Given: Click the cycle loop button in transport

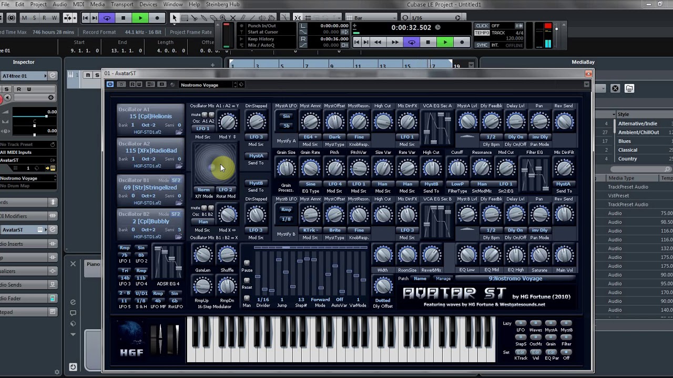Looking at the screenshot, I should coord(412,43).
